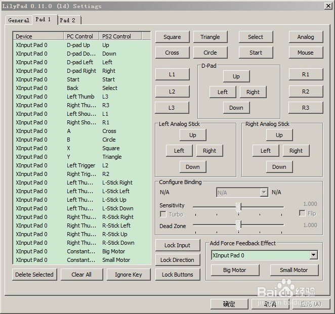Open the Pad 2 tab
The width and height of the screenshot is (335, 314).
click(69, 20)
